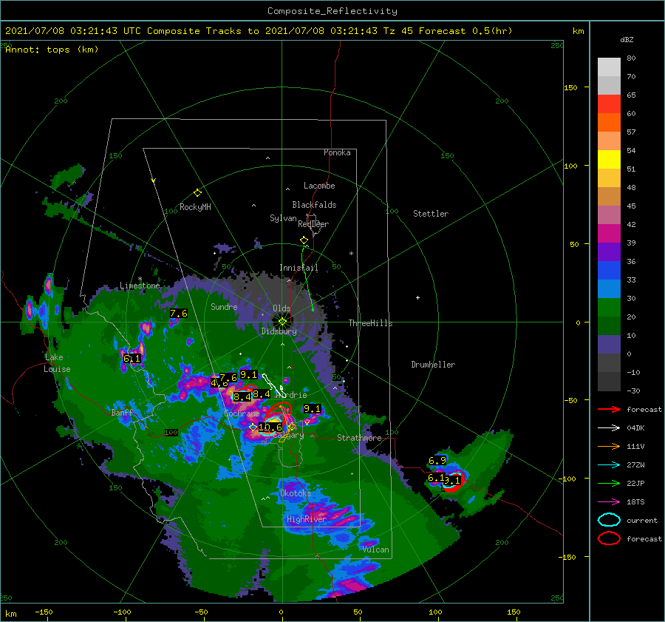
Task: Click the red forecast ellipse legend icon
Action: [609, 538]
